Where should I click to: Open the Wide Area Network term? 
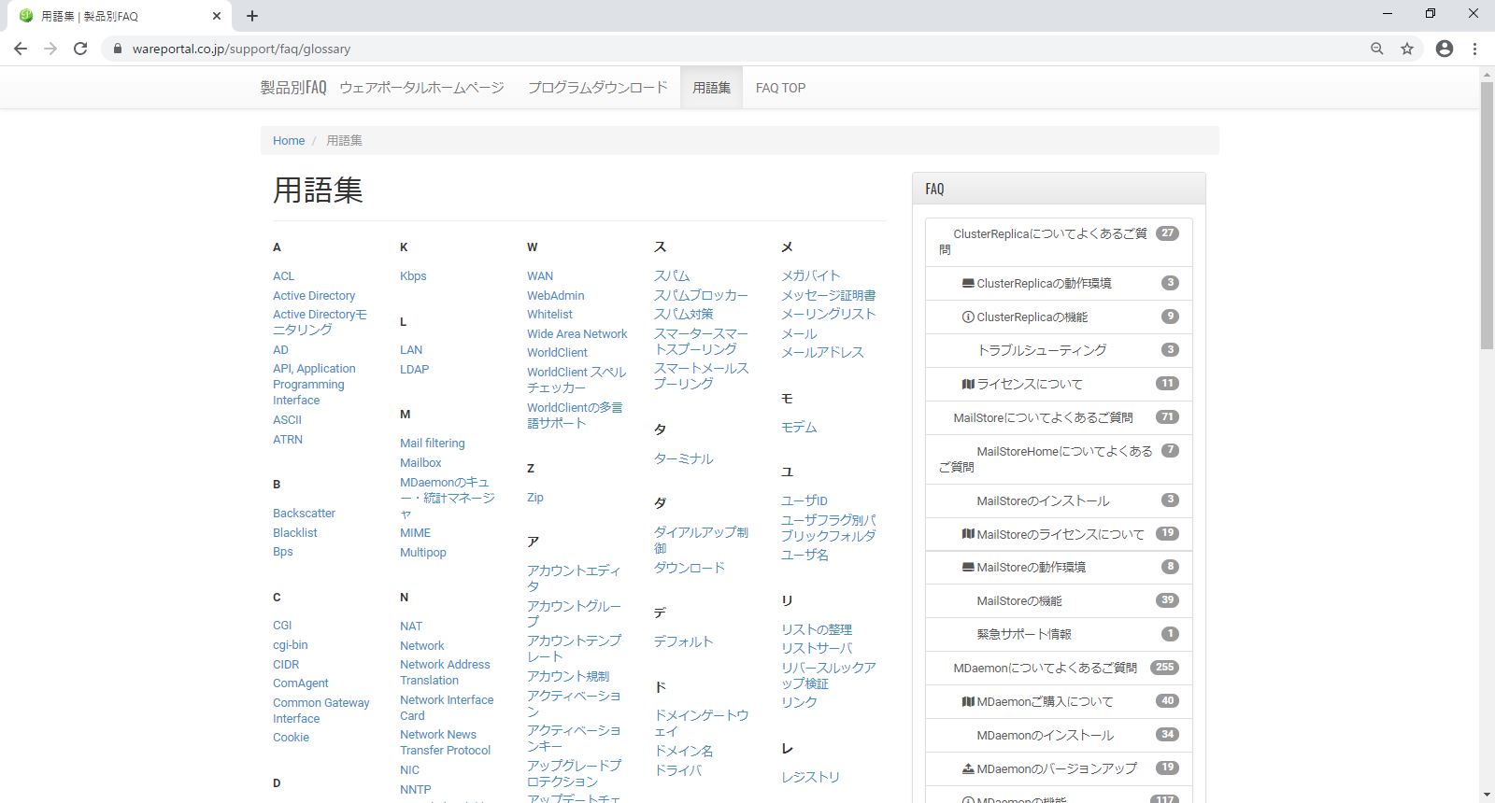(577, 333)
